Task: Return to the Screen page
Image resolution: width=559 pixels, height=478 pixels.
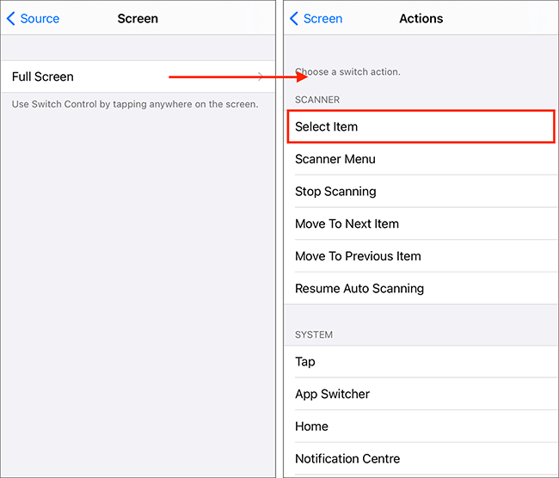Action: (x=322, y=18)
